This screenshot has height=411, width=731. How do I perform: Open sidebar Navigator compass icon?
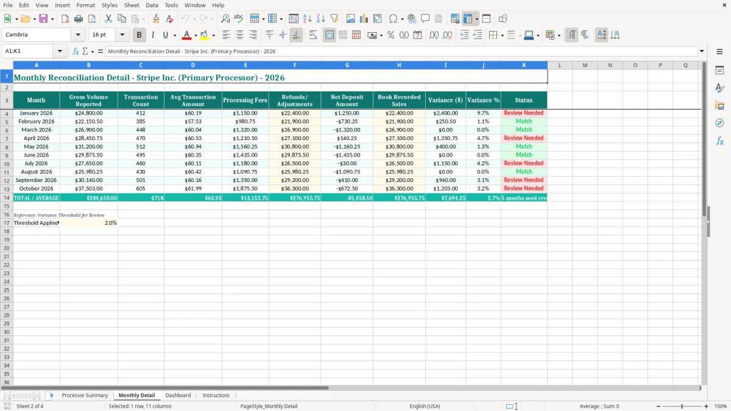[x=719, y=123]
